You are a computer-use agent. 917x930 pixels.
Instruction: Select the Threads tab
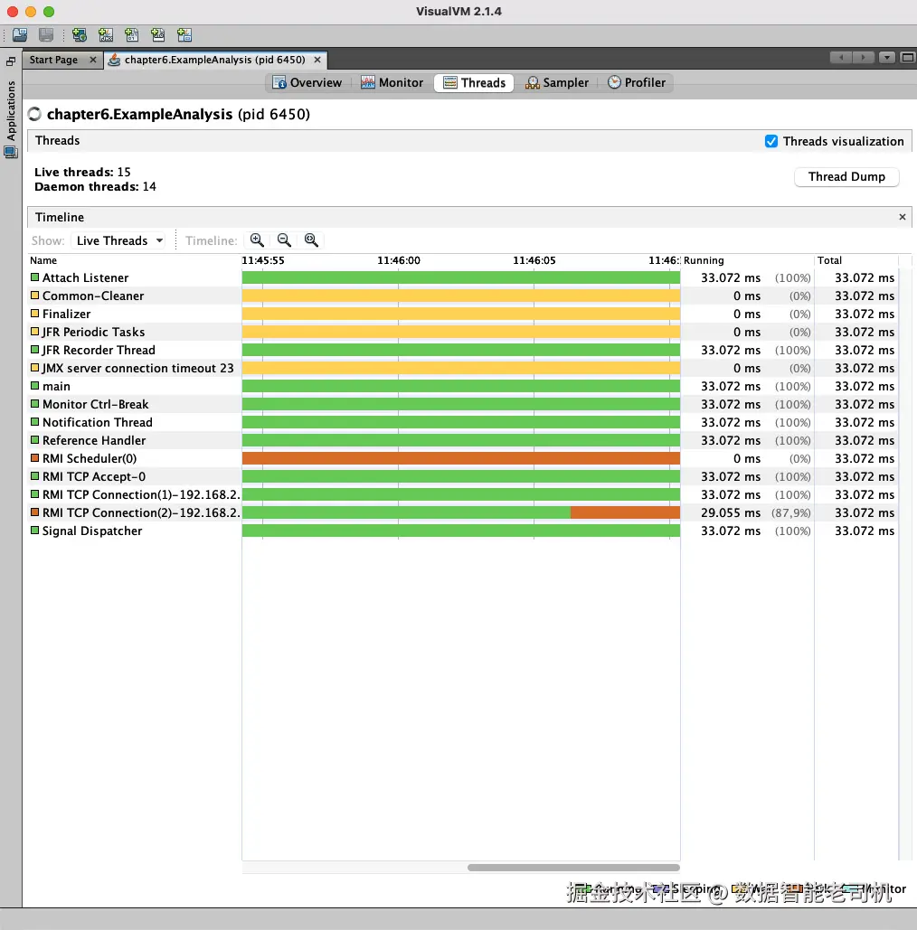click(474, 82)
